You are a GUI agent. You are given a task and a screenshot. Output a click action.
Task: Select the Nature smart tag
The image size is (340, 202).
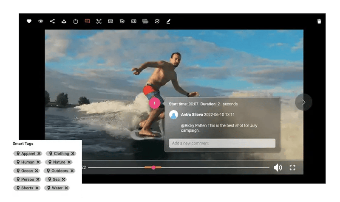(59, 162)
